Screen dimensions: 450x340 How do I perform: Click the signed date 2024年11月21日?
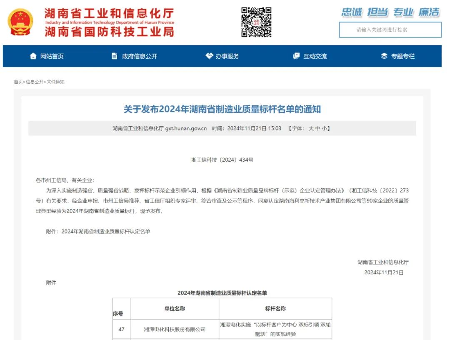click(x=384, y=272)
